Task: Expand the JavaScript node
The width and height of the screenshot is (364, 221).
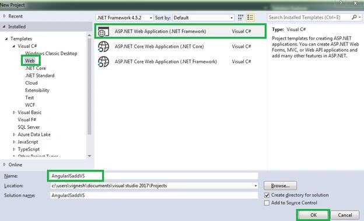Action: coord(14,142)
